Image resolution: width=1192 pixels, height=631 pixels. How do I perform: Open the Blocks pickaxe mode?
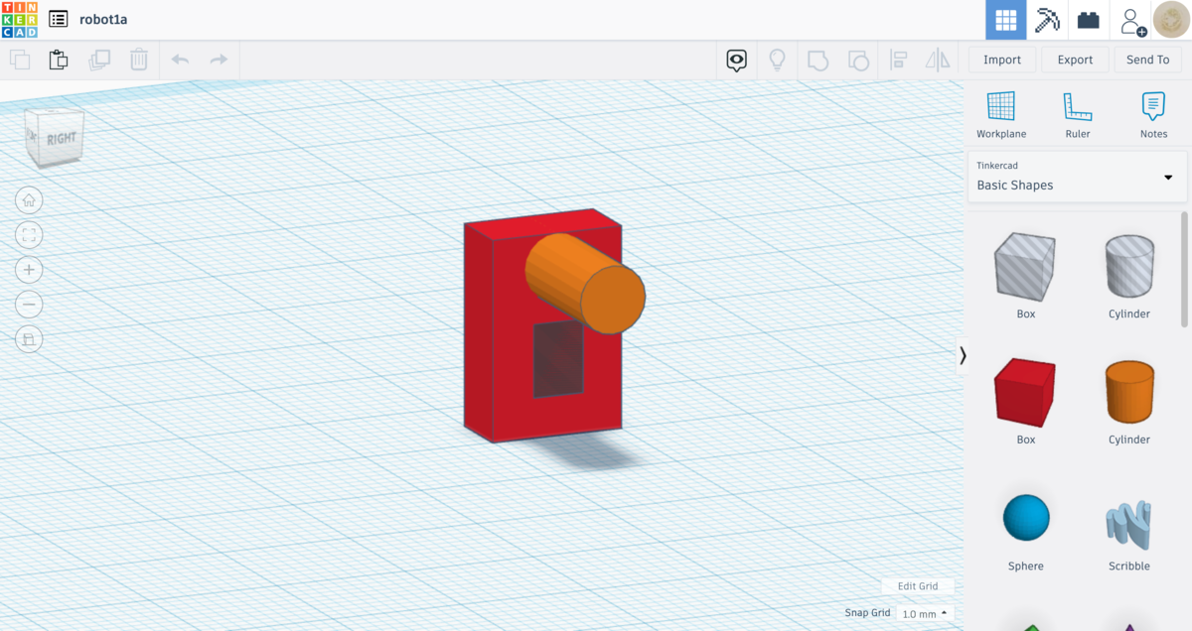click(x=1047, y=20)
